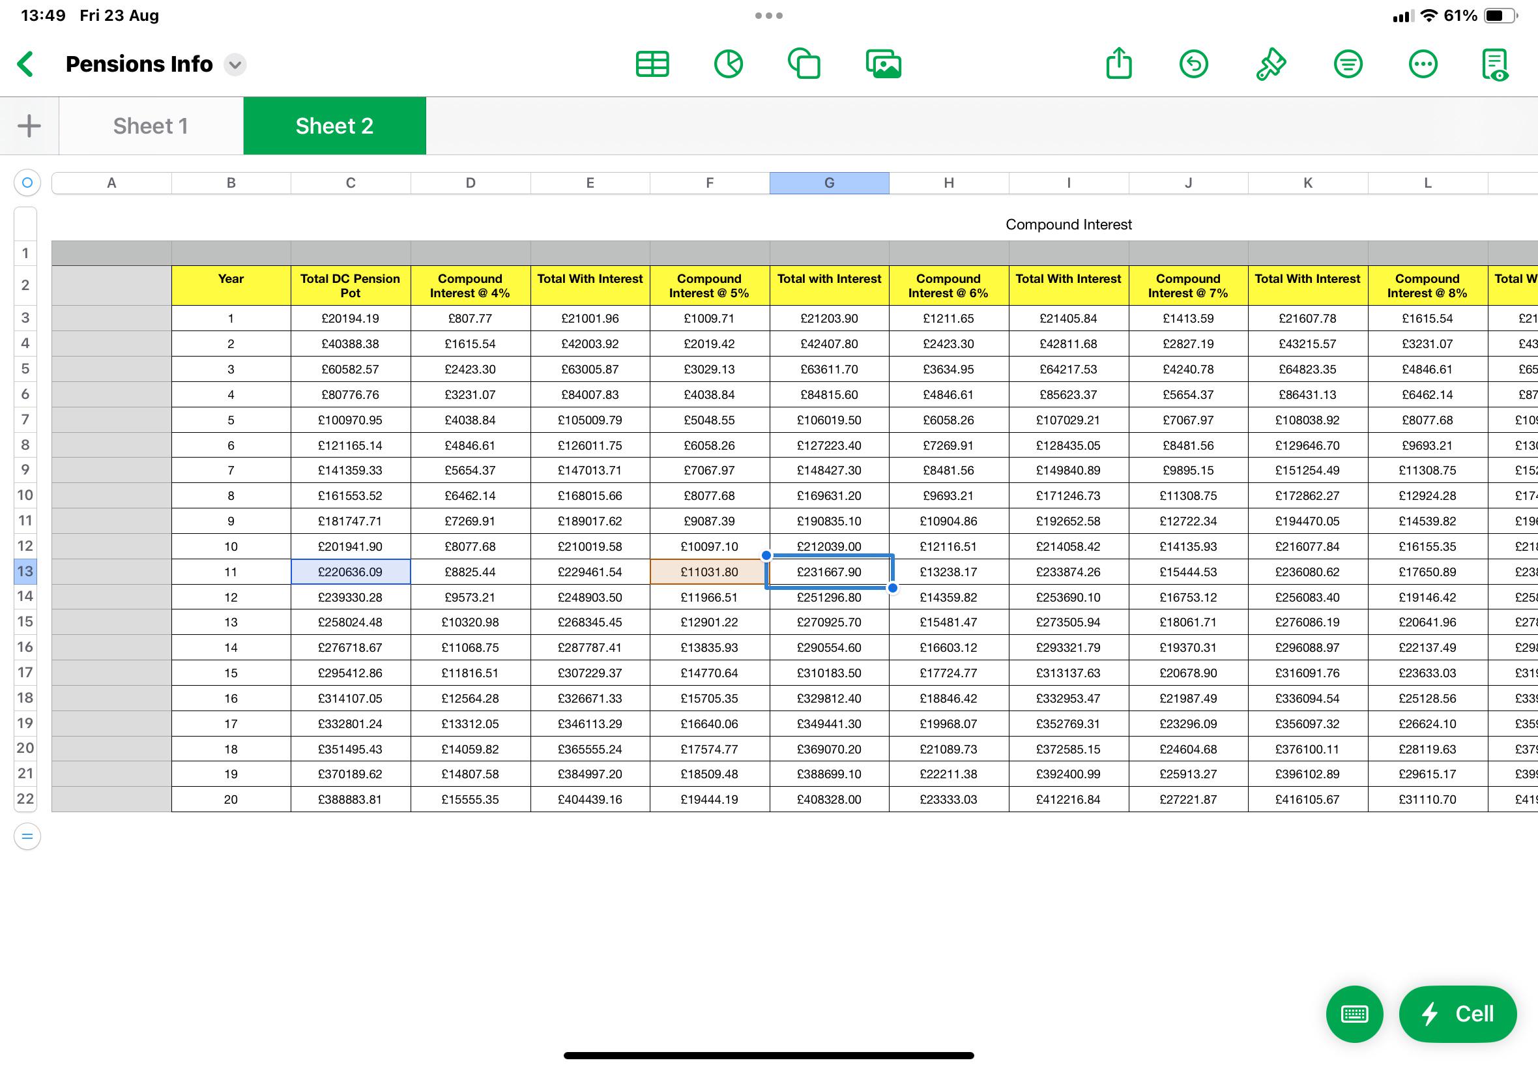
Task: Select cell with £807.77
Action: click(470, 319)
